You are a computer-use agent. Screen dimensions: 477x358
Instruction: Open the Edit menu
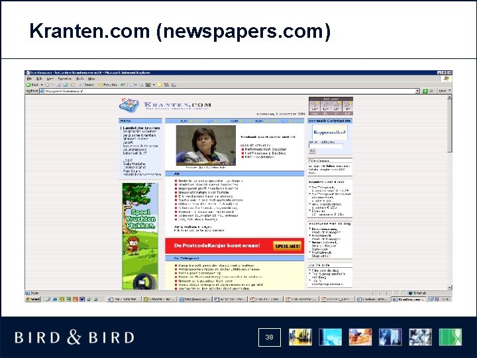[39, 78]
